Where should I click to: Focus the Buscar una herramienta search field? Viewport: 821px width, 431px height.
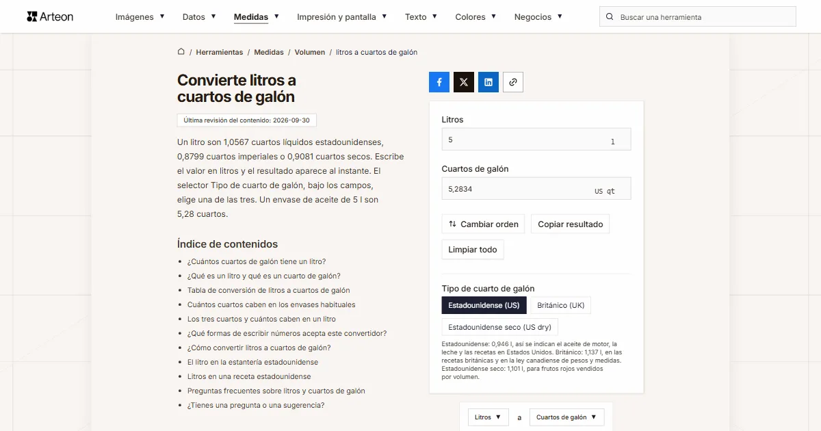[x=698, y=17]
